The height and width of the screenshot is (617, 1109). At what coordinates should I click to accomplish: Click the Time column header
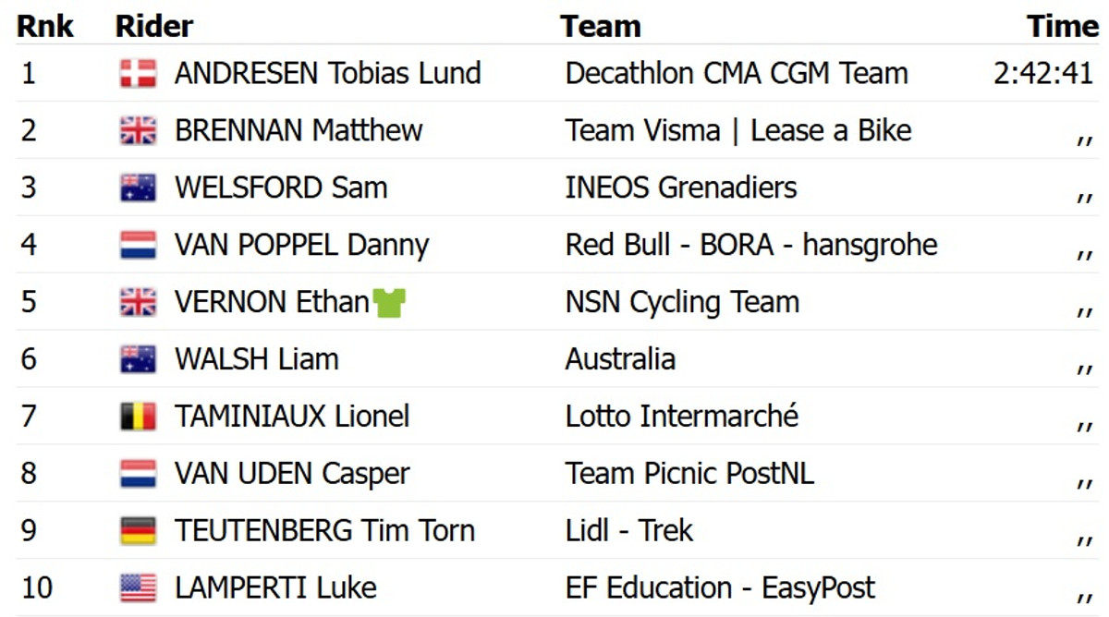pos(1062,26)
